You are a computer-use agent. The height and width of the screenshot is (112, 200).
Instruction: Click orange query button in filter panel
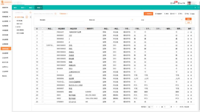click(x=188, y=19)
